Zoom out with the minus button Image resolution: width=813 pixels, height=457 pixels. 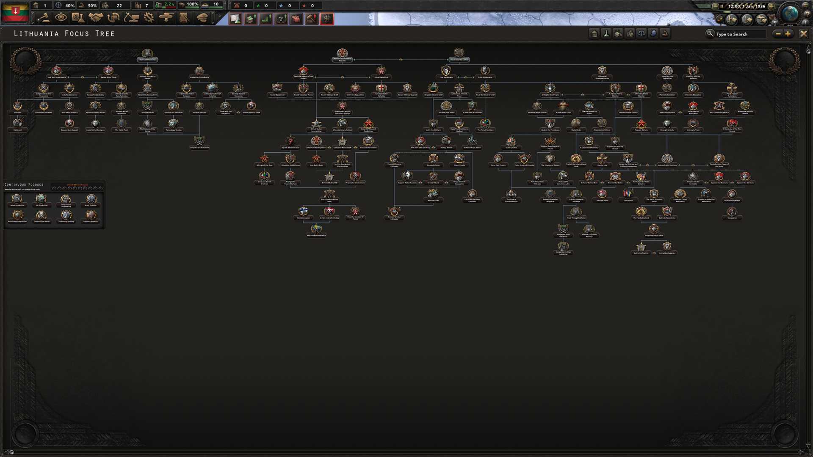pos(777,34)
